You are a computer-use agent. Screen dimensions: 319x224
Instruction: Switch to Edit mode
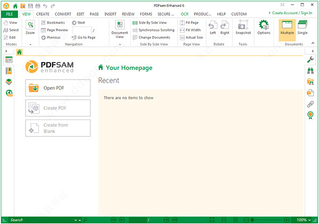pos(10,37)
